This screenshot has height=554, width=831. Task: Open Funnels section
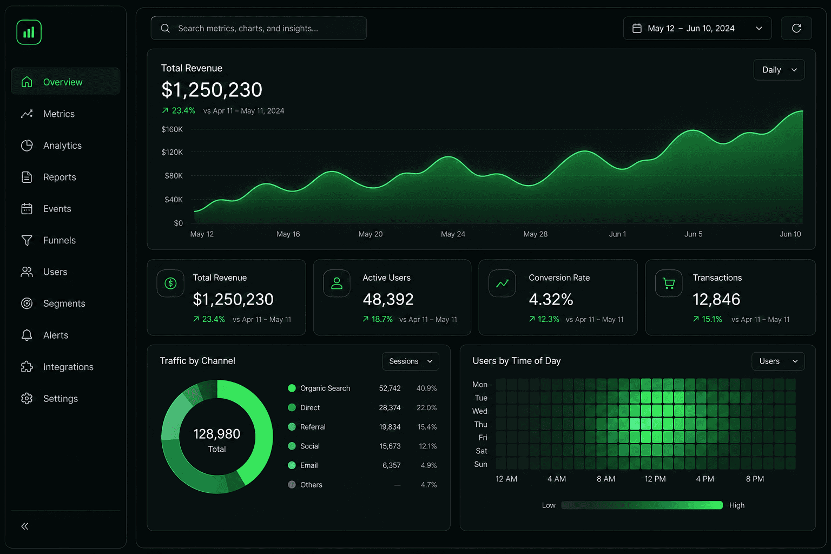65,240
